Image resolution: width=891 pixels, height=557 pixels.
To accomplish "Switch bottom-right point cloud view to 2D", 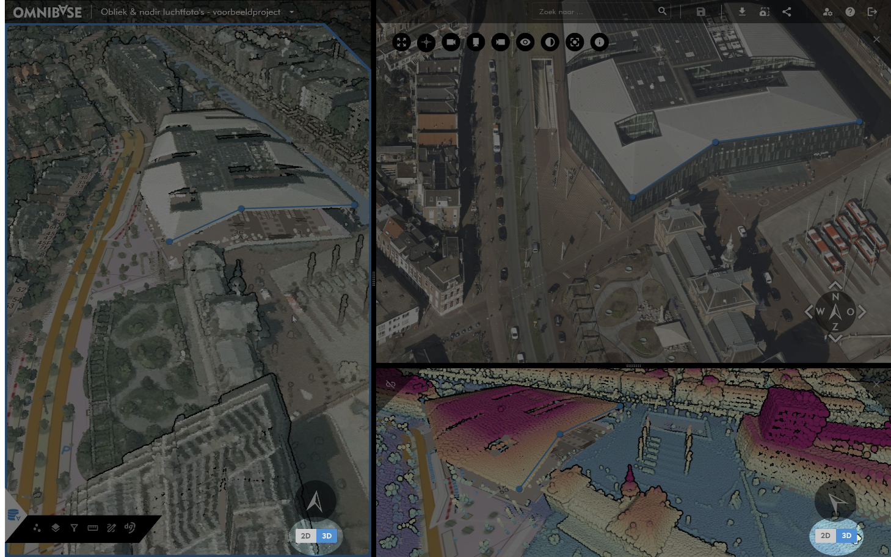I will pyautogui.click(x=825, y=536).
